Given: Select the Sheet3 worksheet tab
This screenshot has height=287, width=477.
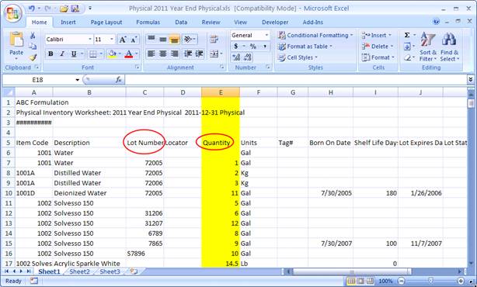Looking at the screenshot, I should coord(110,271).
